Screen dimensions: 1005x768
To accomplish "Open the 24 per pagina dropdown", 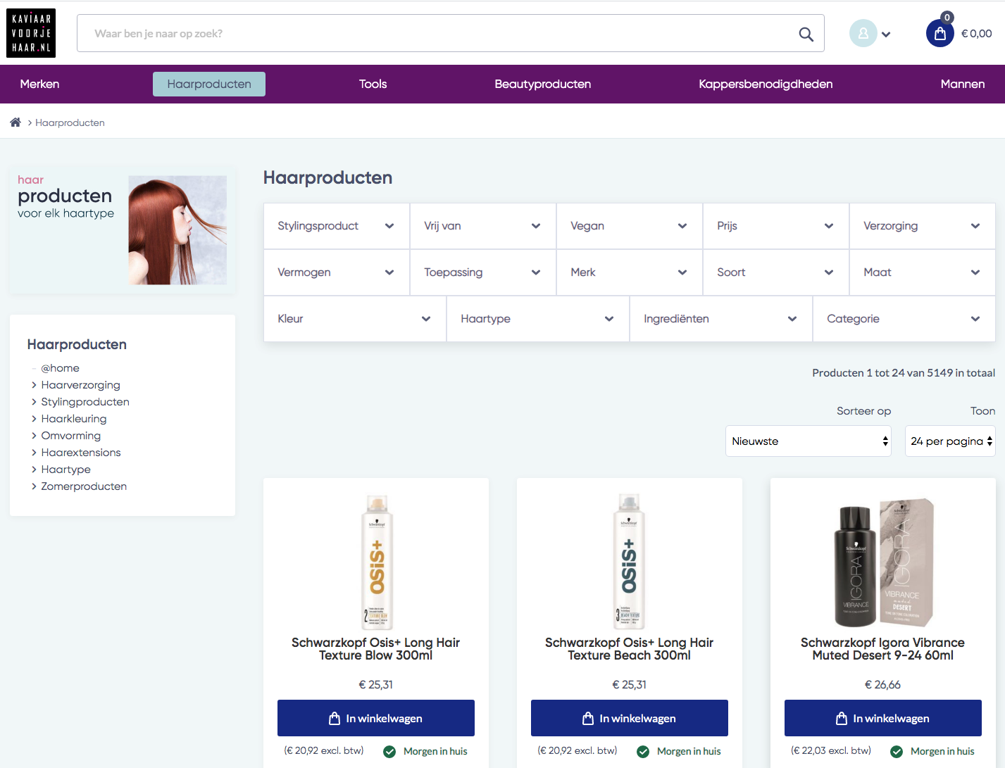I will click(x=950, y=441).
